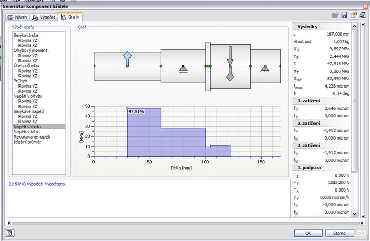370x241 pixels.
Task: Click the open file folder icon
Action: click(336, 16)
